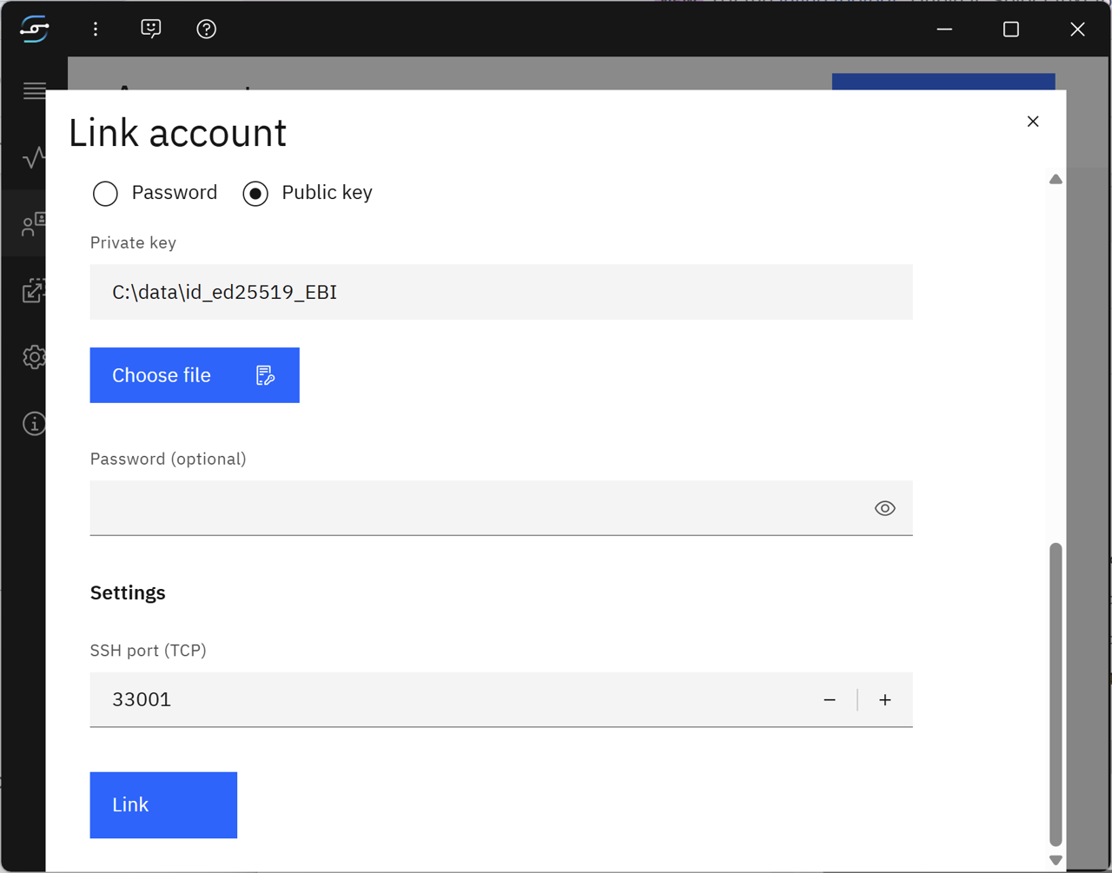Increase the SSH port with the plus
Screen dimensions: 1112x873
885,699
